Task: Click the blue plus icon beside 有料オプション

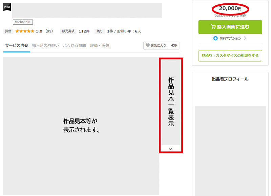Action: click(215, 39)
